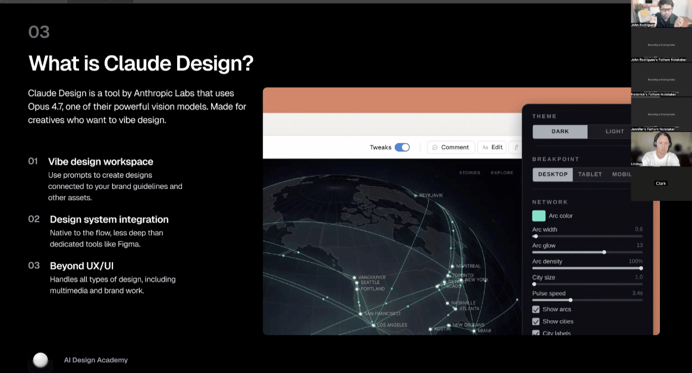Click the Edit button

pos(492,147)
